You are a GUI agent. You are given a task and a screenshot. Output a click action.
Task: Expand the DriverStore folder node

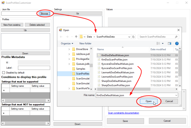point(69,49)
